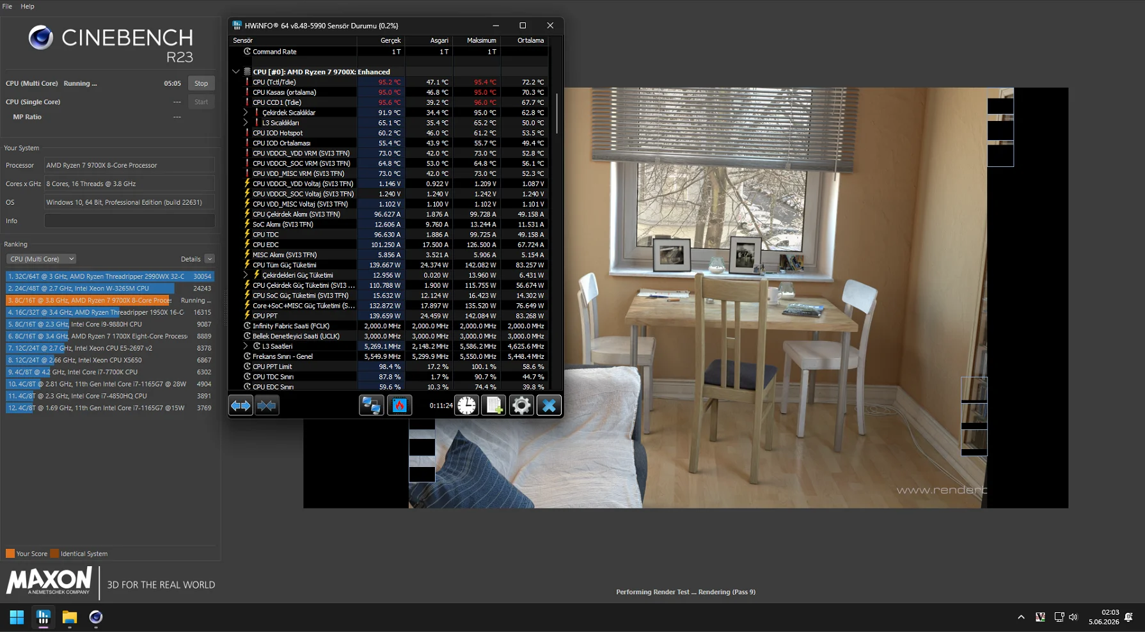The width and height of the screenshot is (1145, 632).
Task: Click the Identical System legend swatch
Action: pyautogui.click(x=54, y=553)
